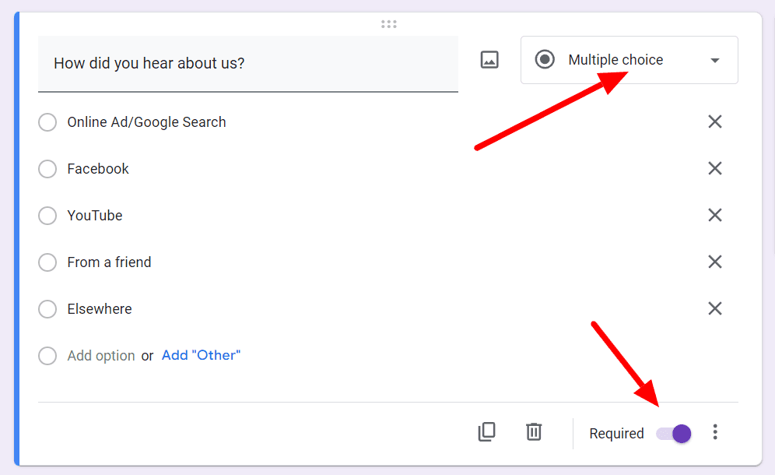Select the Facebook radio button
Screen dimensions: 775x475
[x=47, y=169]
